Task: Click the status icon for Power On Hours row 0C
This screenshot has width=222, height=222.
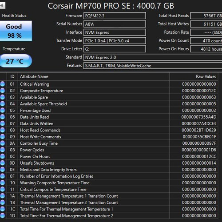Action: 2,156
